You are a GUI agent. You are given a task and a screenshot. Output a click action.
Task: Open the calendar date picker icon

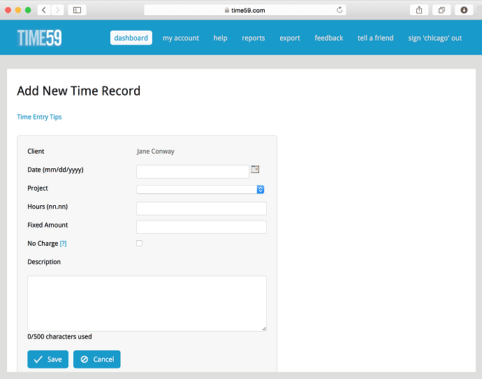(255, 170)
